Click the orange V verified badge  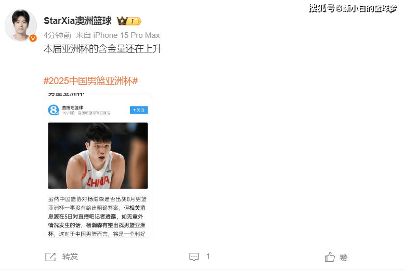point(33,38)
